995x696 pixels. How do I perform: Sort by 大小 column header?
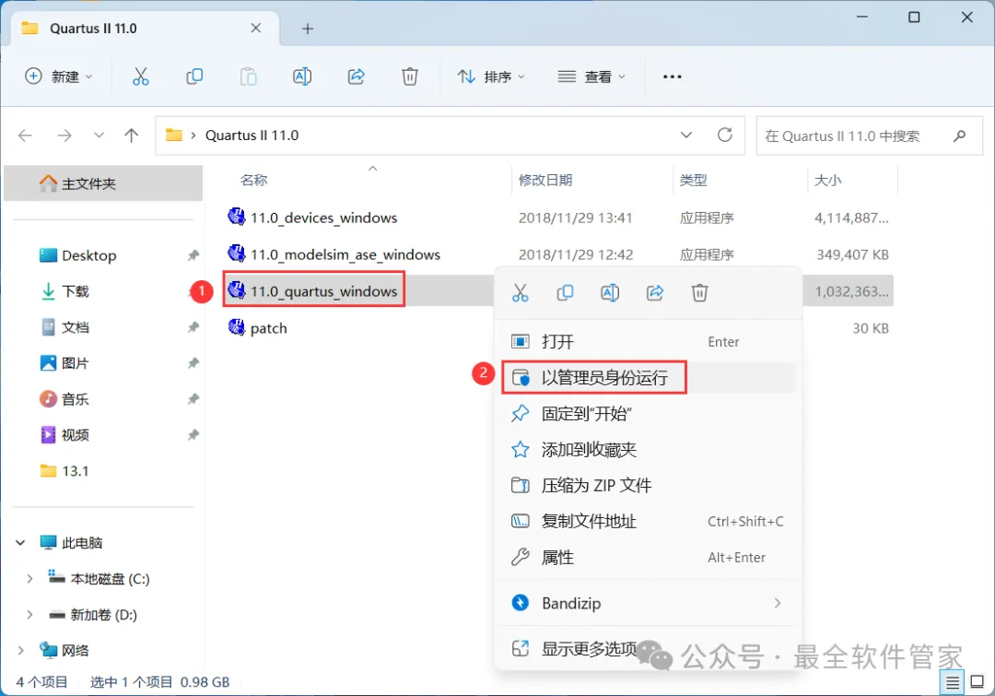click(x=828, y=181)
